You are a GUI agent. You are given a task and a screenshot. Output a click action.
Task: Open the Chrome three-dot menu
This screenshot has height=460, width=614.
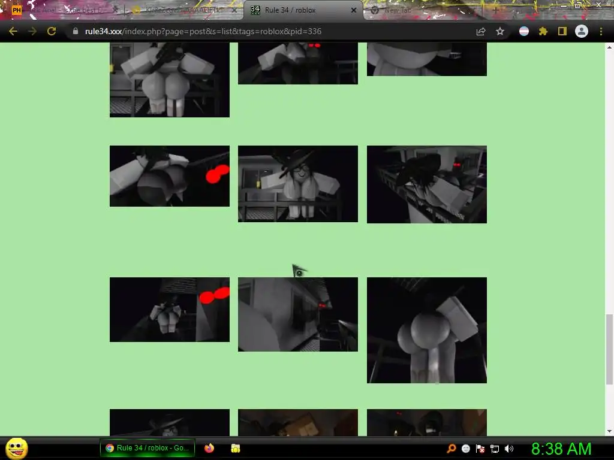[601, 31]
